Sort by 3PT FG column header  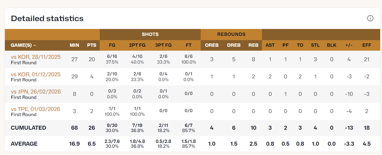pyautogui.click(x=163, y=45)
